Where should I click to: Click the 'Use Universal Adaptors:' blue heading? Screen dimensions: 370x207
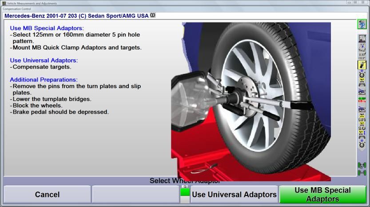pyautogui.click(x=44, y=60)
